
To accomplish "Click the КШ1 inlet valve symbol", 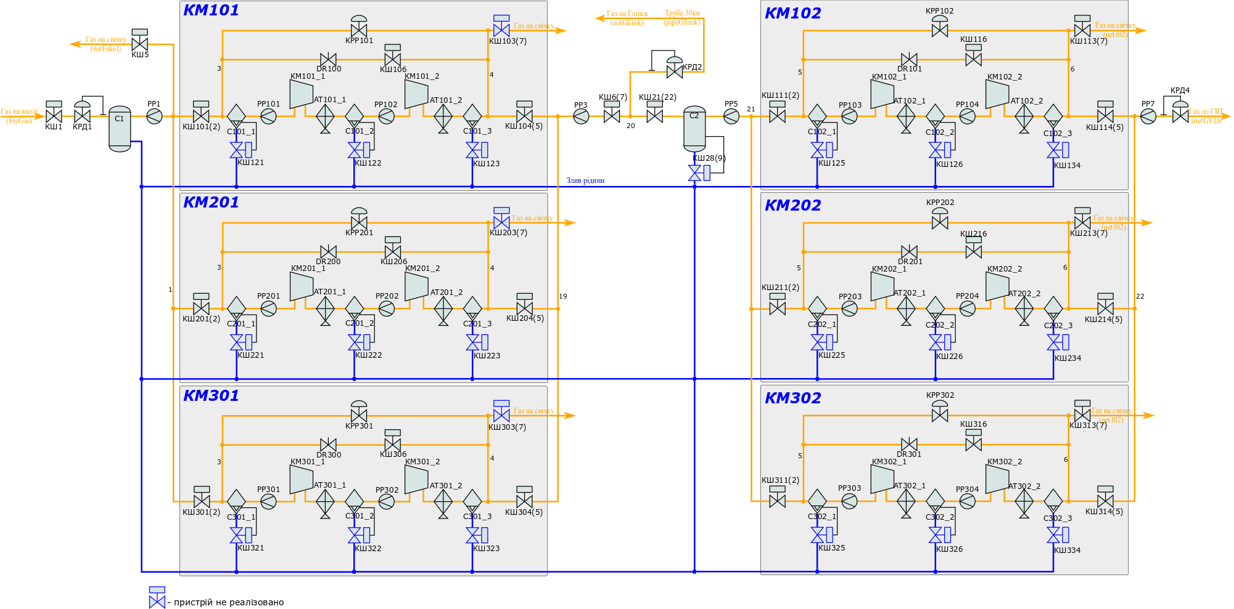I will pos(54,115).
